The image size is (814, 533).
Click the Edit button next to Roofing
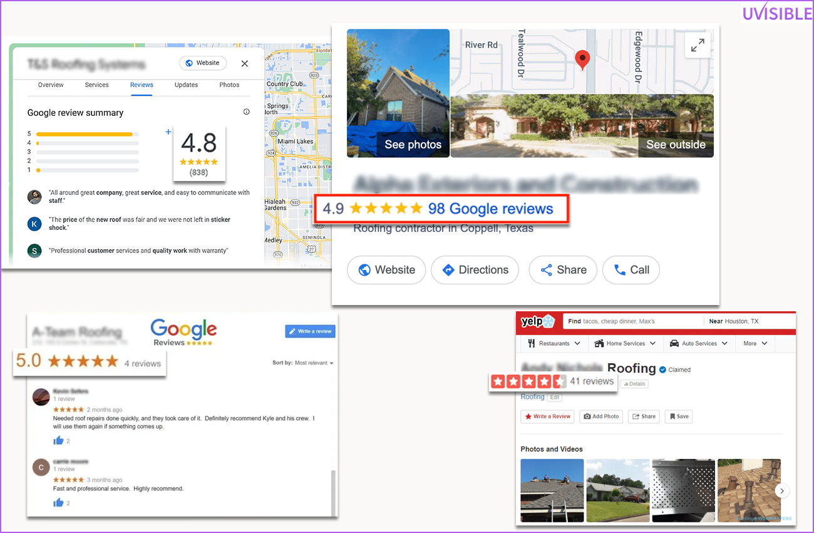coord(554,397)
